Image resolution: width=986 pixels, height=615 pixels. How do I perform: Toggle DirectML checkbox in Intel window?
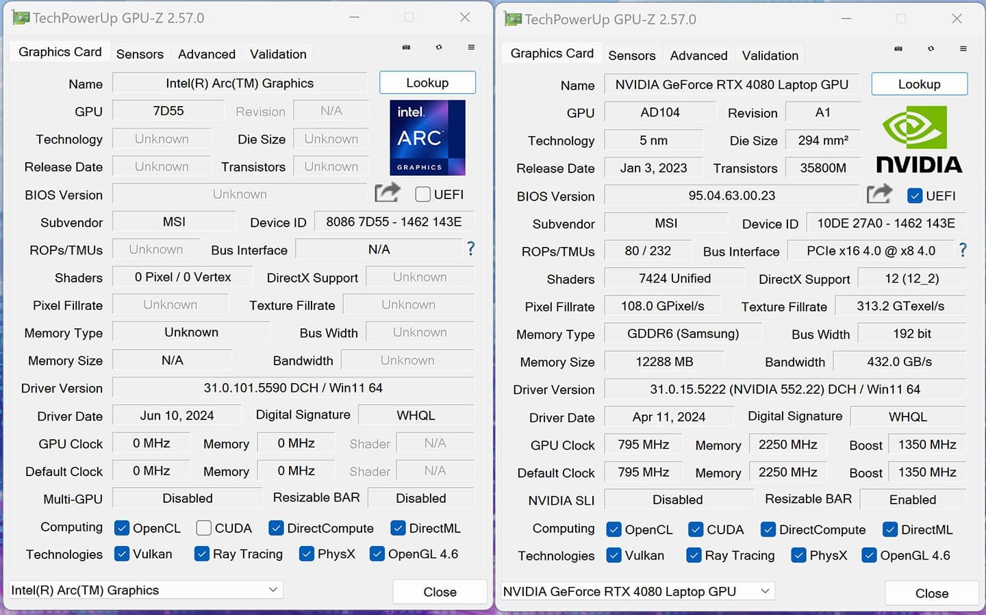[398, 528]
